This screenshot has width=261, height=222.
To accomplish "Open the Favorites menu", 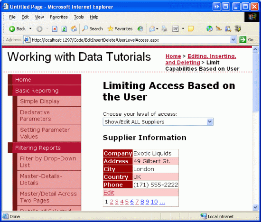I will (59, 17).
